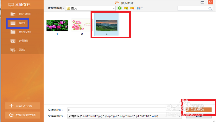Open 网络 in the sidebar

[x=18, y=50]
